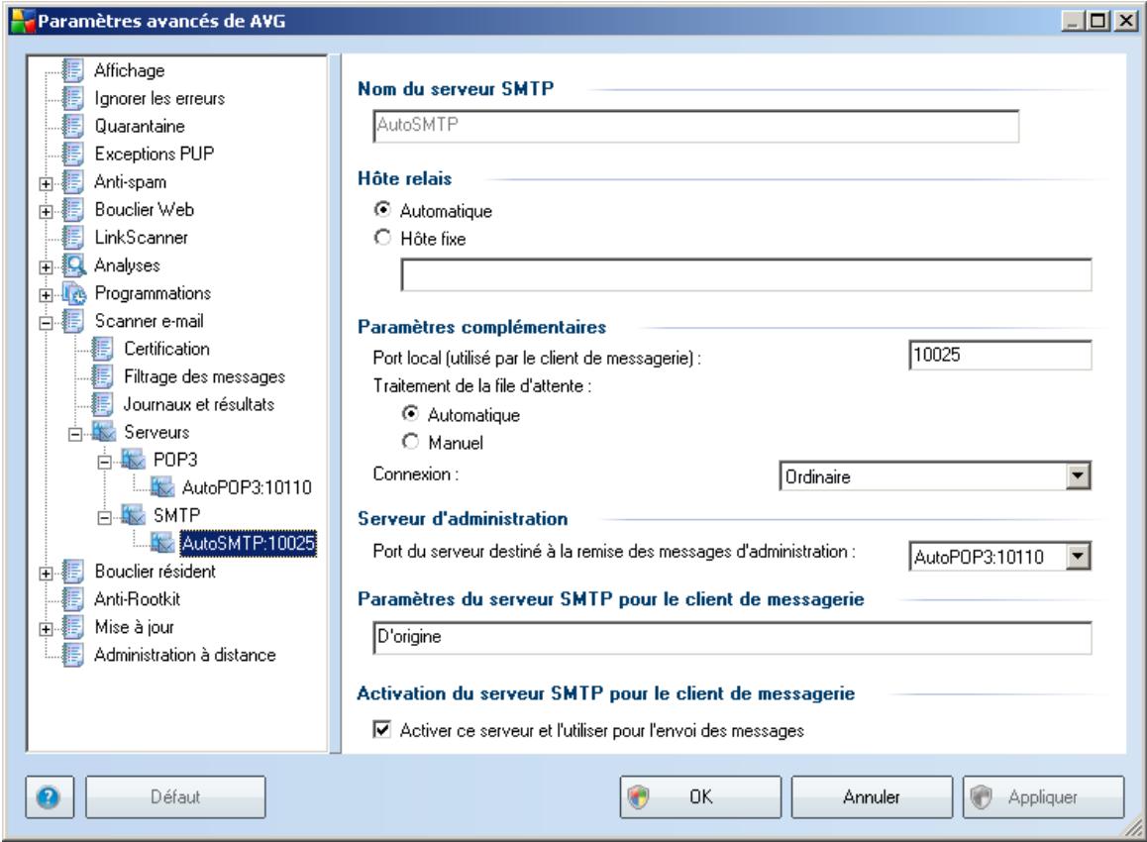This screenshot has width=1147, height=842.
Task: Click the Affichage tree icon
Action: pos(72,70)
